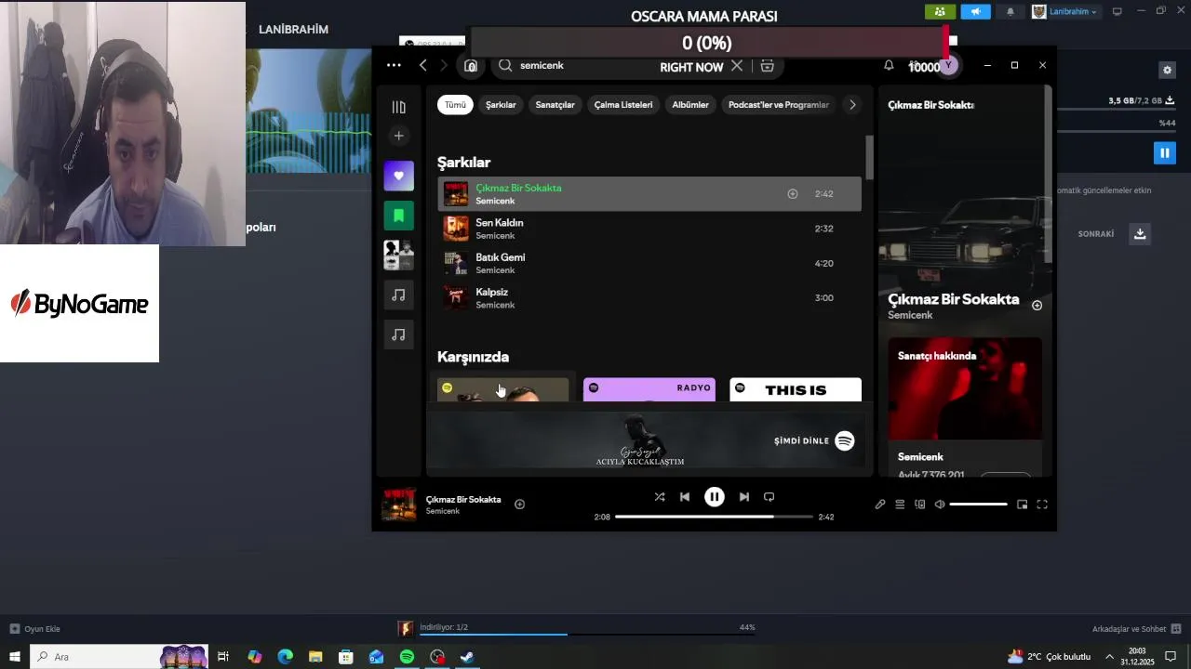1191x669 pixels.
Task: Toggle shuffle playback
Action: [660, 497]
